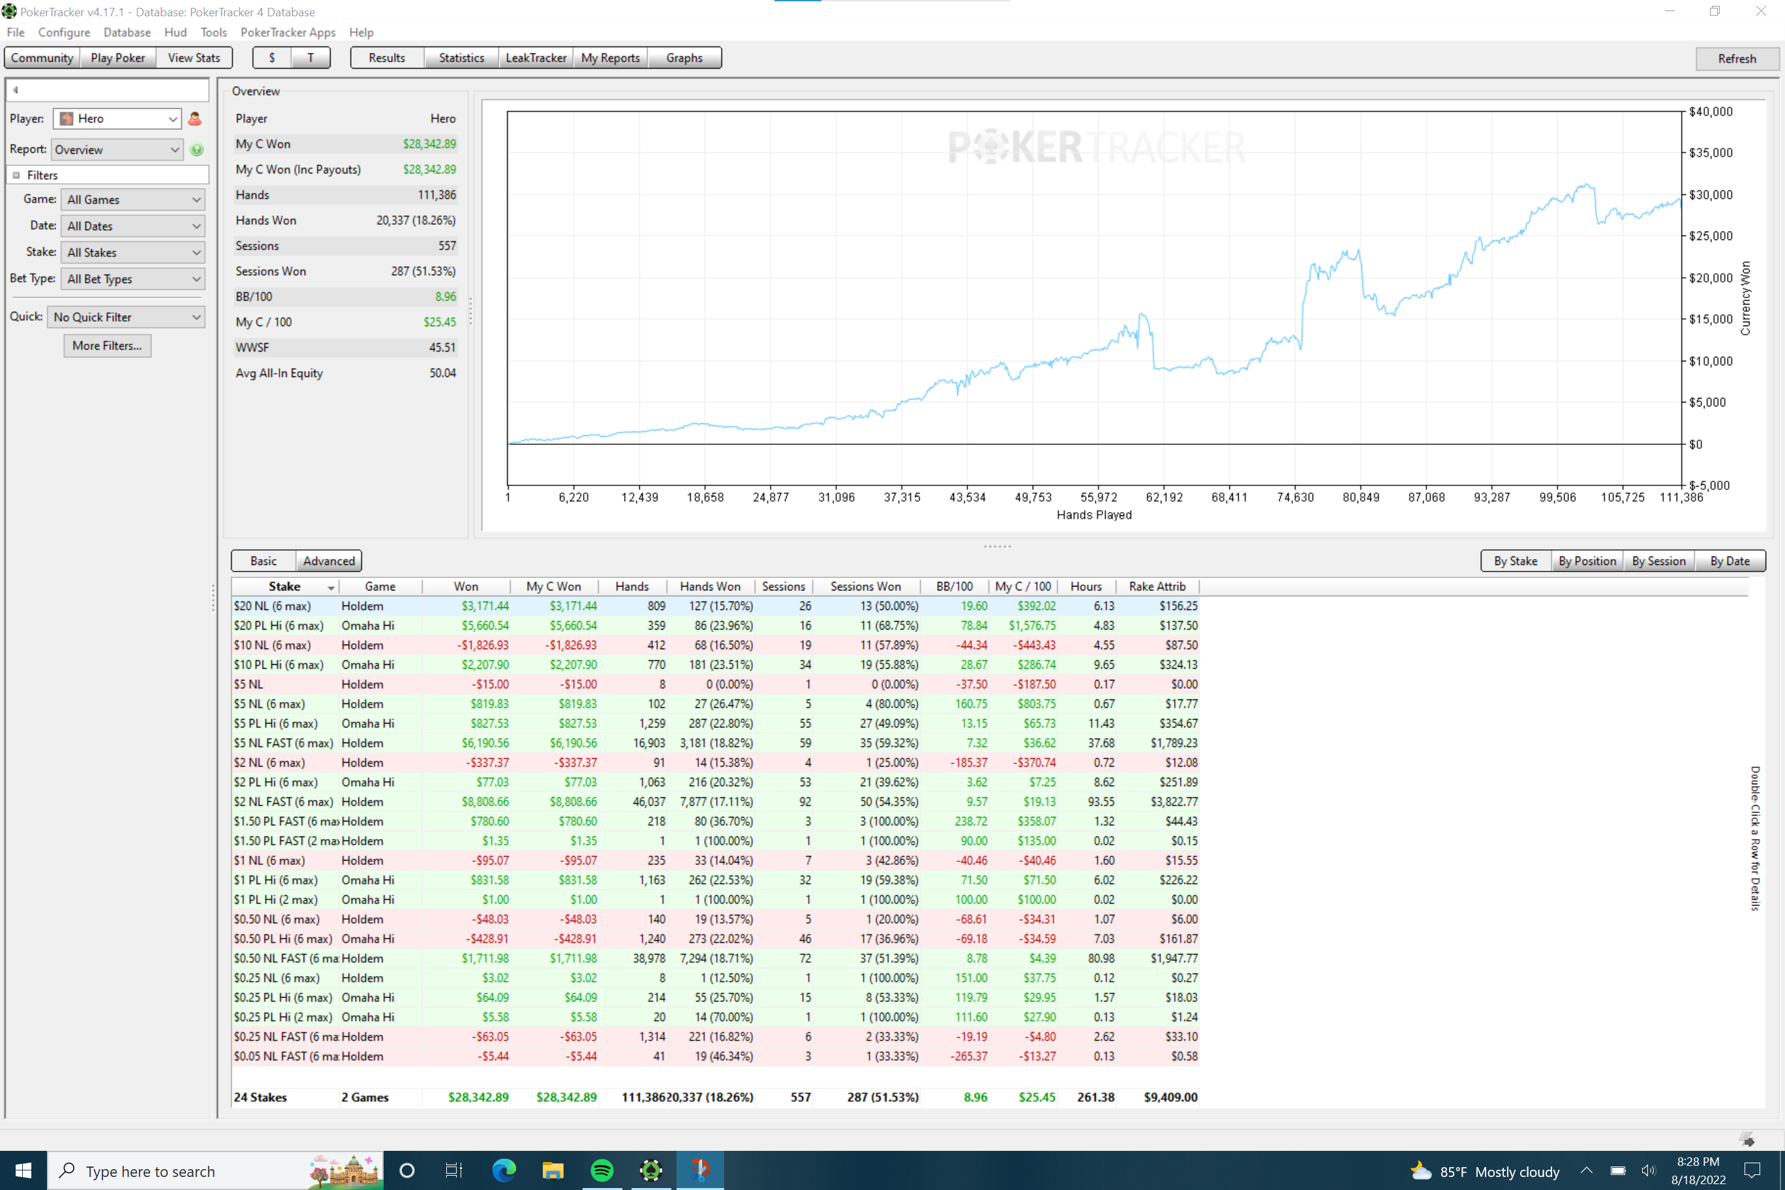Image resolution: width=1785 pixels, height=1190 pixels.
Task: Click the PokerTracker taskbar icon
Action: [651, 1170]
